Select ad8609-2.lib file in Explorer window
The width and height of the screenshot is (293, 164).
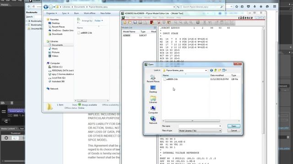click(86, 33)
